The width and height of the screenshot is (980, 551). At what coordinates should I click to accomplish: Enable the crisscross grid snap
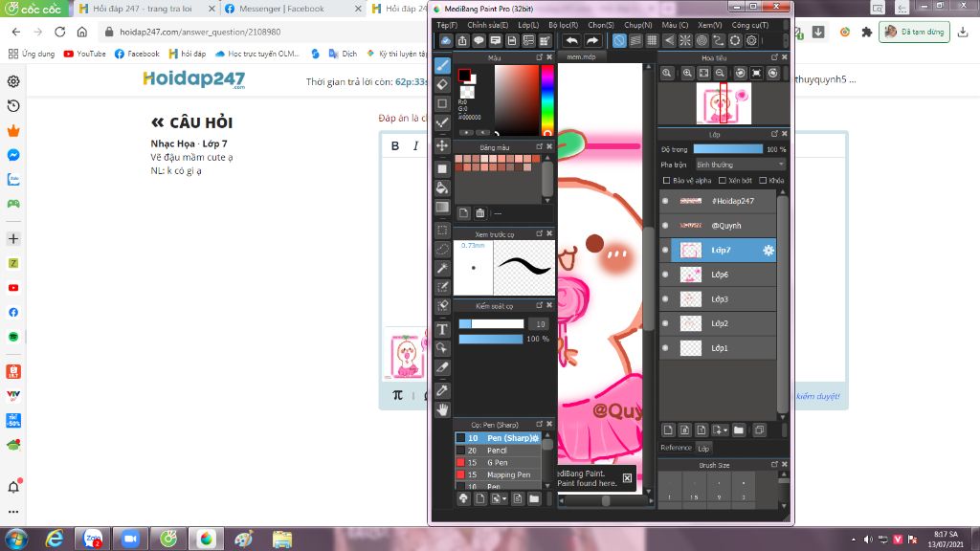(x=652, y=40)
